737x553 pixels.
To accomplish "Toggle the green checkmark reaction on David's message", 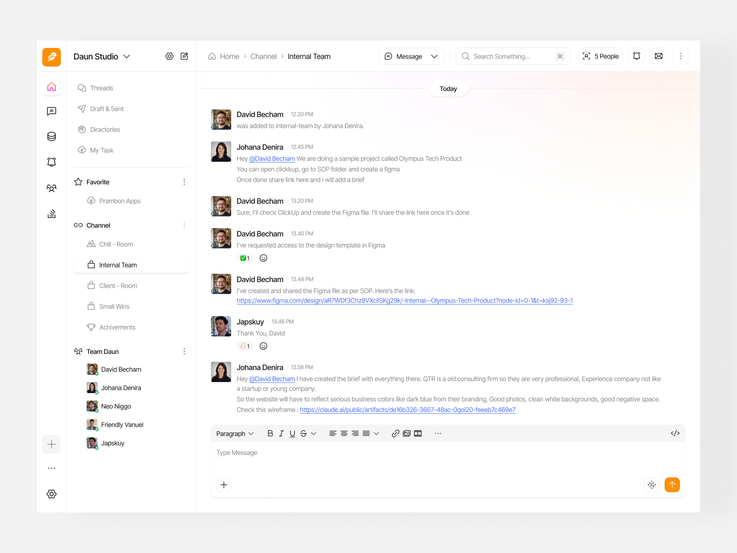I will (245, 258).
